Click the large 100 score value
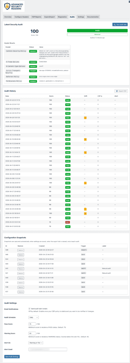The image size is (130, 363). 35,31
